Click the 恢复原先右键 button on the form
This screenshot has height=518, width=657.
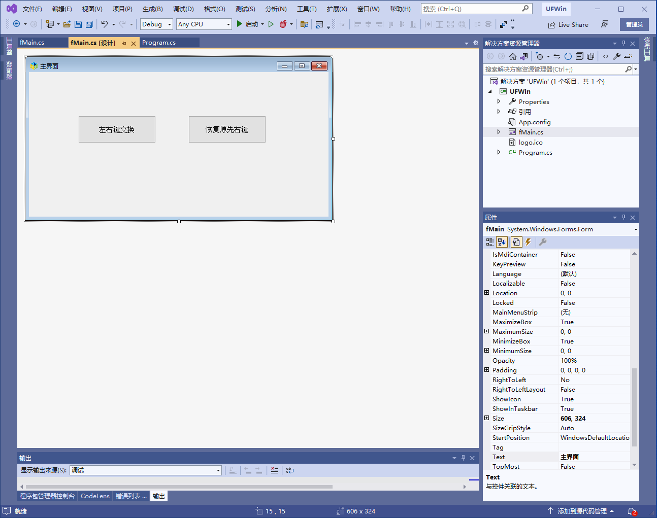(227, 129)
